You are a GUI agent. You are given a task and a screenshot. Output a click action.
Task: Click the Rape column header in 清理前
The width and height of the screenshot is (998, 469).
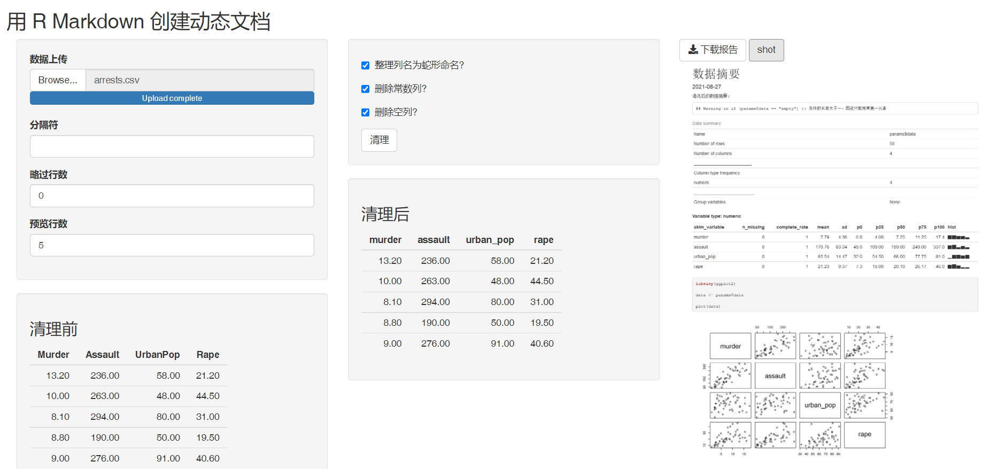pyautogui.click(x=208, y=355)
